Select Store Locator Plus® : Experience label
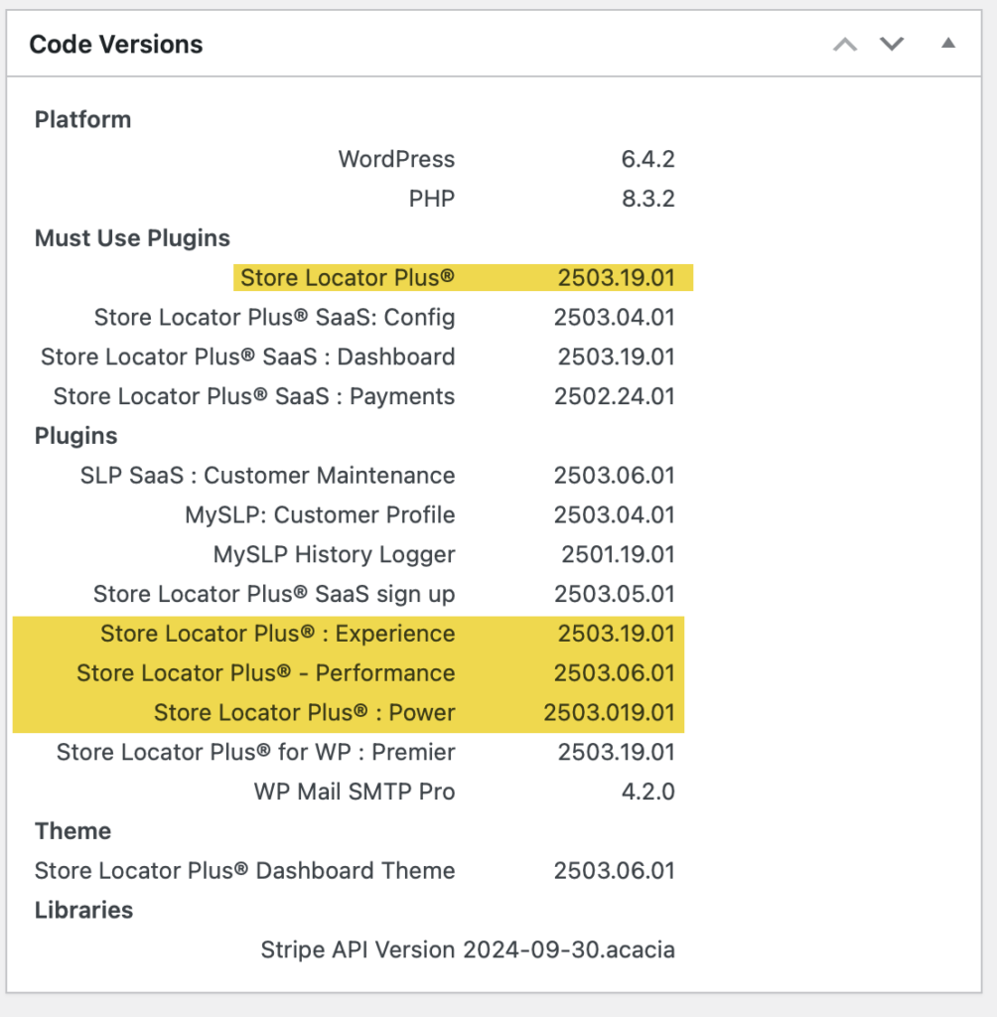997x1017 pixels. tap(278, 634)
